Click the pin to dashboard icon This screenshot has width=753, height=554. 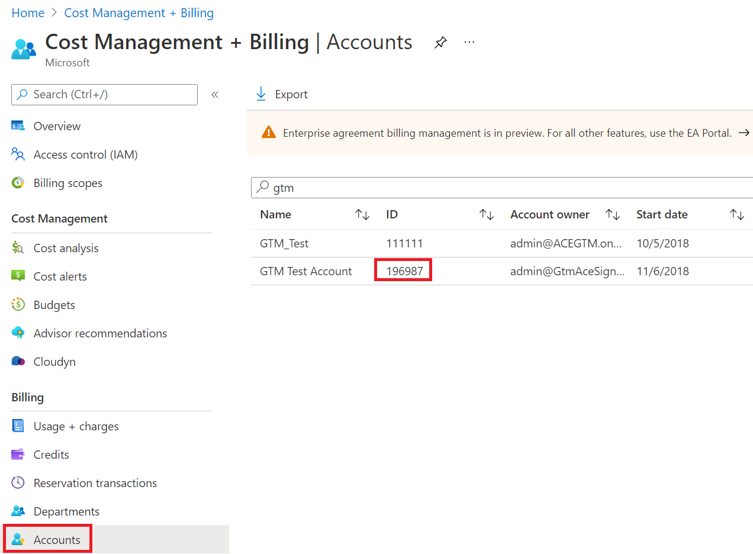[440, 43]
